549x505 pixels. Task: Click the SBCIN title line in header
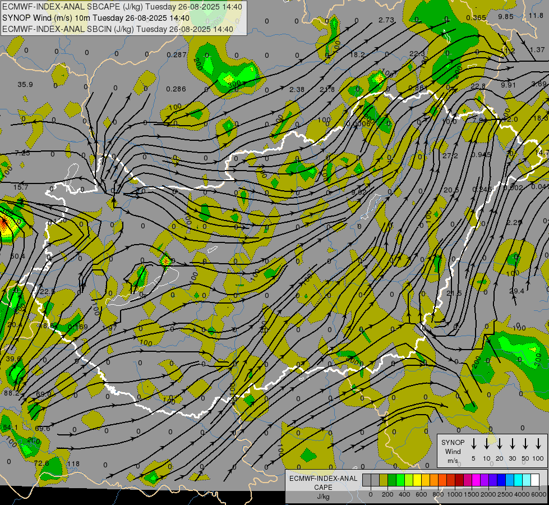(x=118, y=29)
